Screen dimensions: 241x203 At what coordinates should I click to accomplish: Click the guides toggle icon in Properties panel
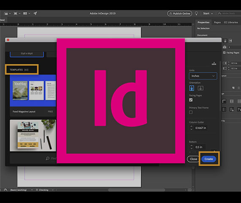(x=231, y=101)
